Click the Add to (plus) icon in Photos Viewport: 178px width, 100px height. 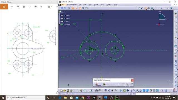(12, 7)
